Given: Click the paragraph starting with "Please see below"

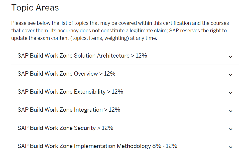Looking at the screenshot, I should click(120, 31).
